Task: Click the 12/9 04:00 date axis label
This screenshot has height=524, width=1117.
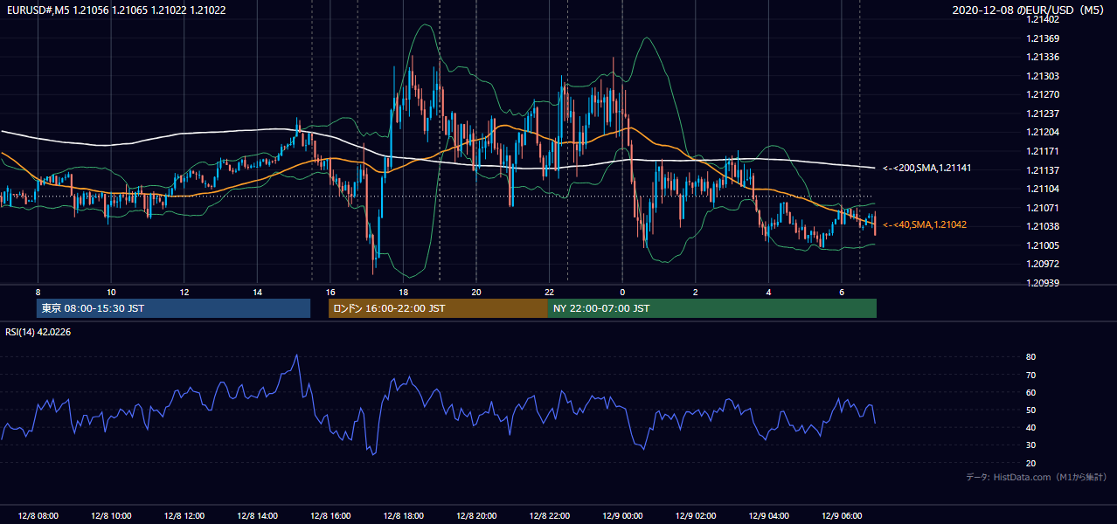Action: coord(769,515)
